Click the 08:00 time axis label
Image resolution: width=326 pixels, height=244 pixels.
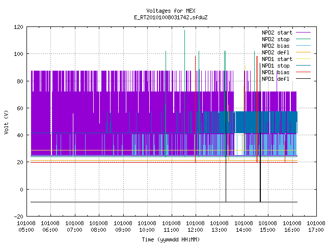tap(98, 230)
